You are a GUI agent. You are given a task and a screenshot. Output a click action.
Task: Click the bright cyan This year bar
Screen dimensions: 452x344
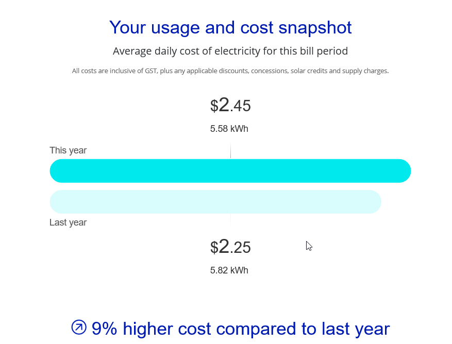[x=230, y=171]
